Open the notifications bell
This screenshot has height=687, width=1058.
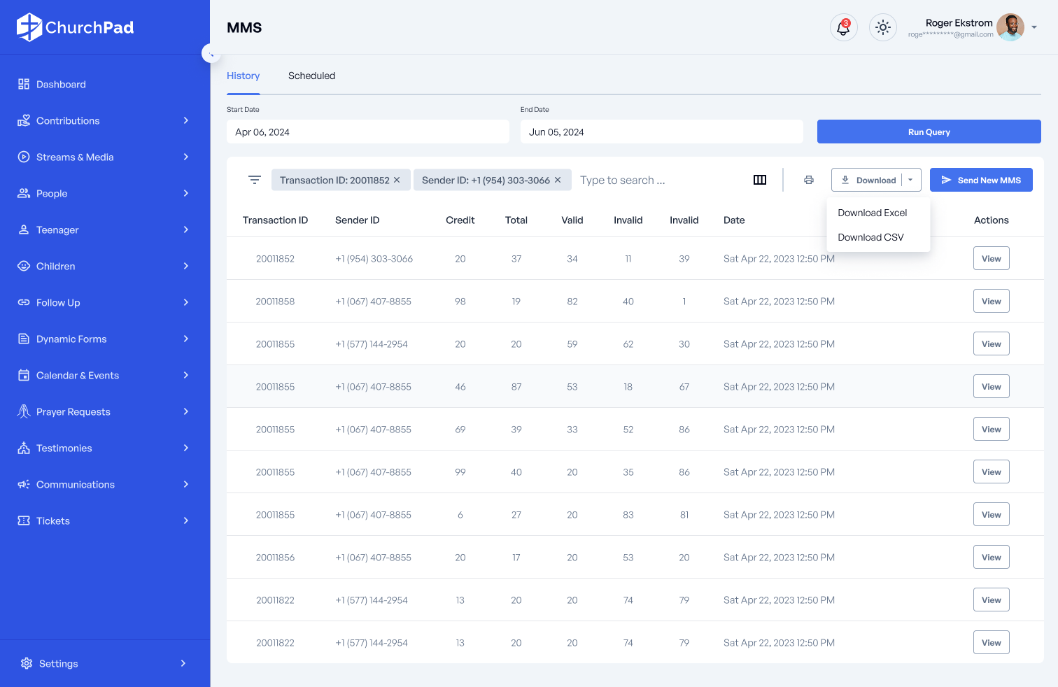click(843, 28)
